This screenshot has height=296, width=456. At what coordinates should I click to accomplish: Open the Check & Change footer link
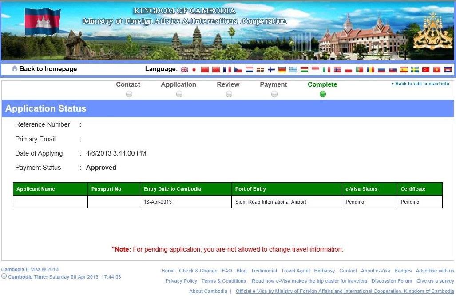click(x=198, y=271)
